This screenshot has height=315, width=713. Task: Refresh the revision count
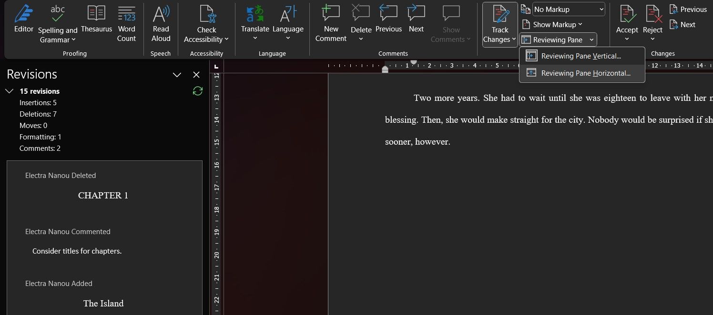198,91
